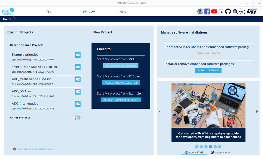Viewport: 263px width, 159px height.
Task: Switch to the External Tools tab
Action: coord(221,152)
